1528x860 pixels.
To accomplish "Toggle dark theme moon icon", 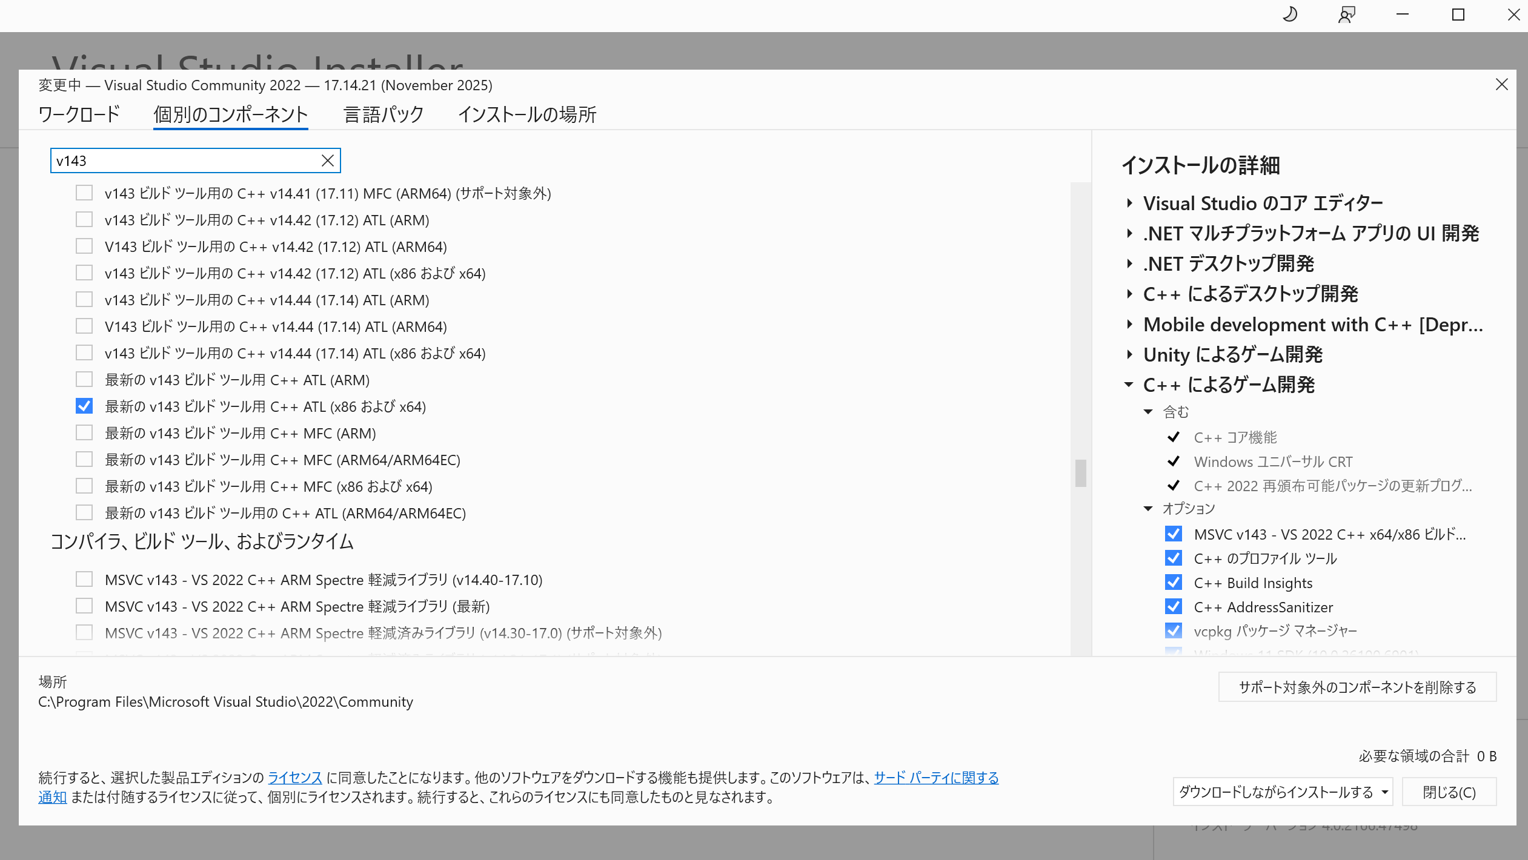I will tap(1290, 15).
